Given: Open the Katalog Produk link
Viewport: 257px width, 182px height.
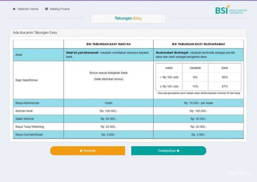Looking at the screenshot, I should [60, 9].
